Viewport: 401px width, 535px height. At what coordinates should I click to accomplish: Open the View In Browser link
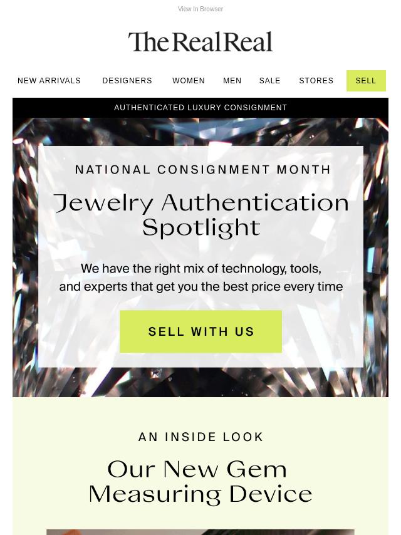pos(200,9)
